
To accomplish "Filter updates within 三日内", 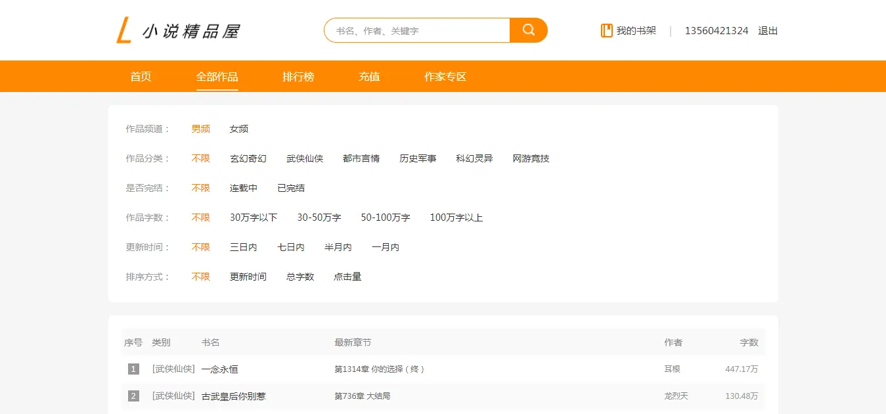I will coord(244,247).
